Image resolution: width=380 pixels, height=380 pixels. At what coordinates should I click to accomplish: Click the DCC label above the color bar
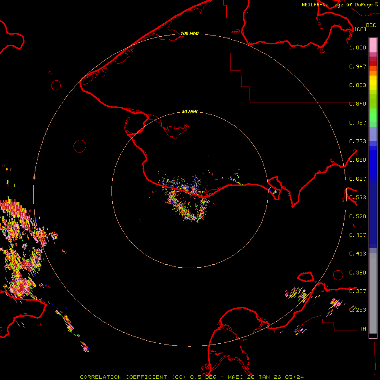(371, 25)
